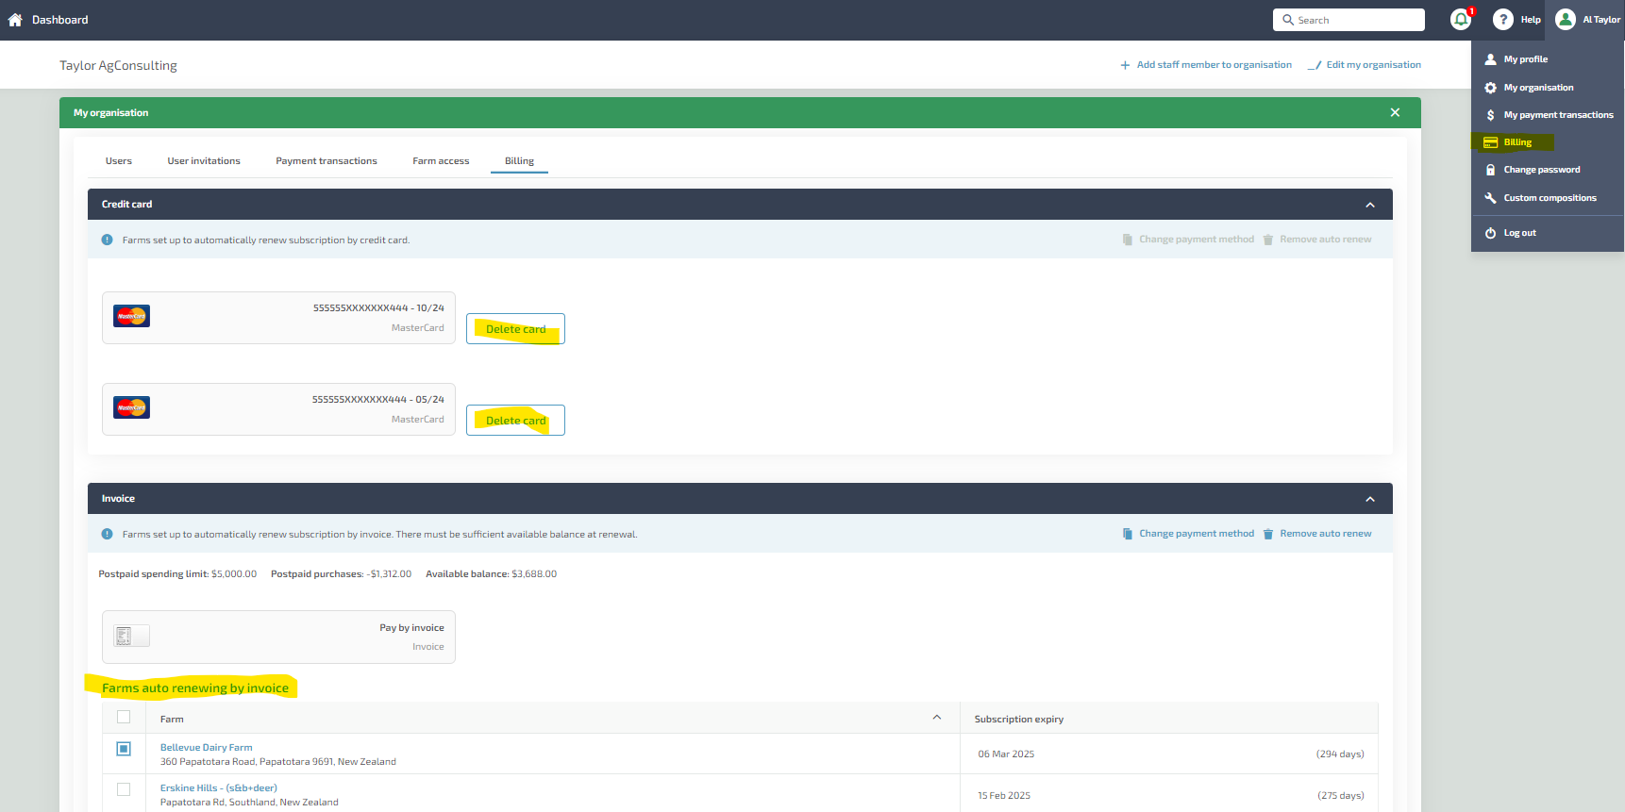
Task: Click the power icon to log out
Action: tap(1490, 233)
